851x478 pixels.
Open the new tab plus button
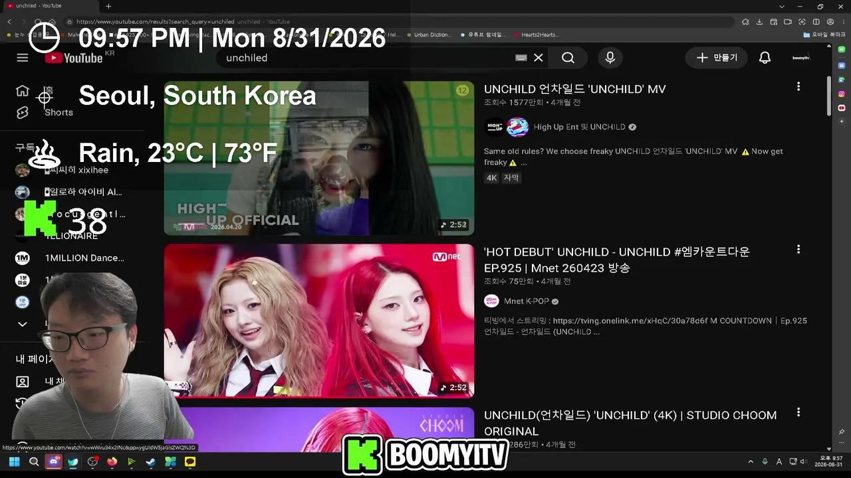[x=108, y=6]
